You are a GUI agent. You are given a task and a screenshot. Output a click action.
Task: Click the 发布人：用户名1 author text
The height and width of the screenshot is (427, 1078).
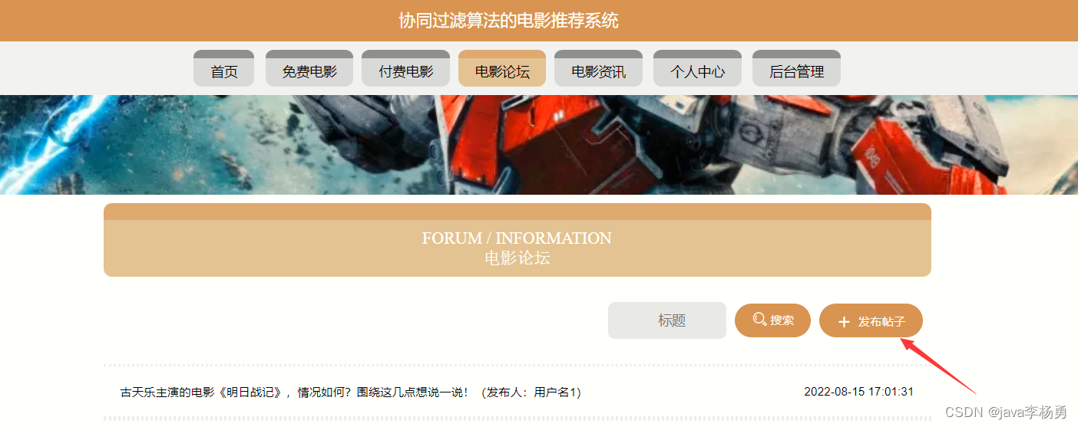(x=531, y=392)
